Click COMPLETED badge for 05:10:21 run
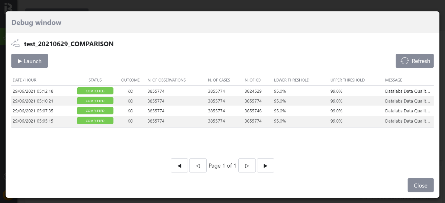The width and height of the screenshot is (445, 203). click(x=95, y=101)
